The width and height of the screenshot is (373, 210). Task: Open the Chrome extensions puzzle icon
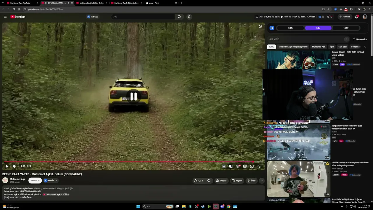[351, 9]
